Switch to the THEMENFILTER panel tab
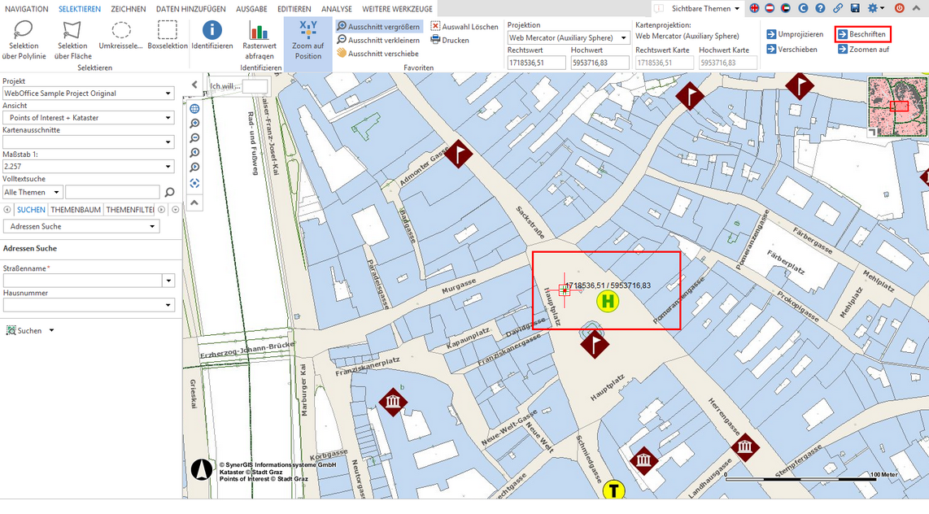 point(130,210)
